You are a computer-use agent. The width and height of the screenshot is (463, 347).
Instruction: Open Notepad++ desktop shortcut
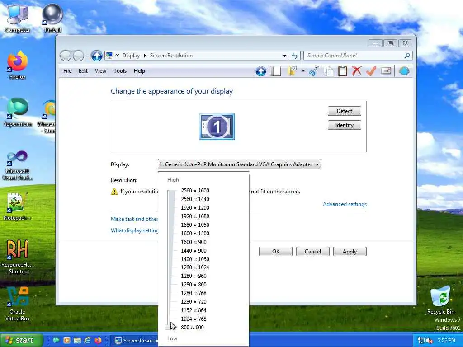(17, 206)
